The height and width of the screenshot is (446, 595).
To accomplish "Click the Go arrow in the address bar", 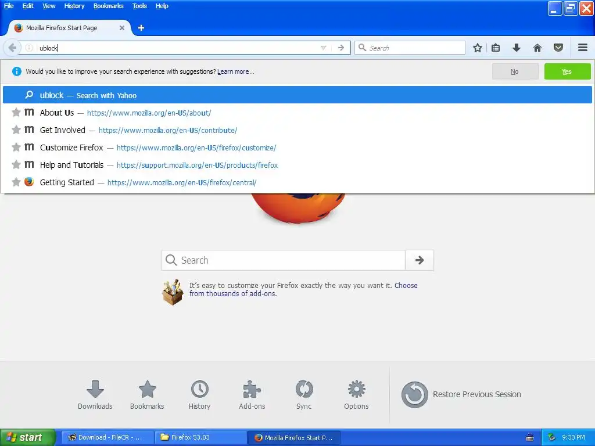I will 340,48.
